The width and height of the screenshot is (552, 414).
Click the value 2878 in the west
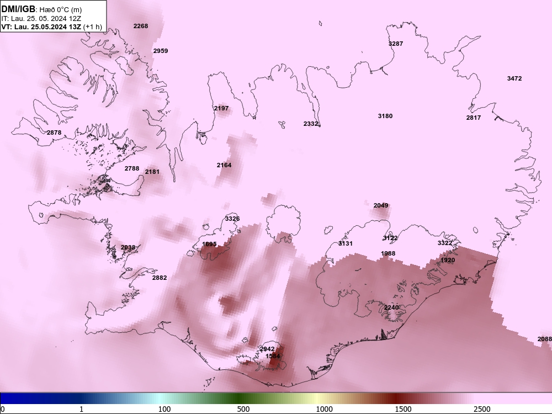click(54, 132)
